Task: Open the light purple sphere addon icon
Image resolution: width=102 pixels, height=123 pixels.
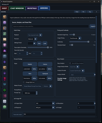Action: [x=5, y=23]
